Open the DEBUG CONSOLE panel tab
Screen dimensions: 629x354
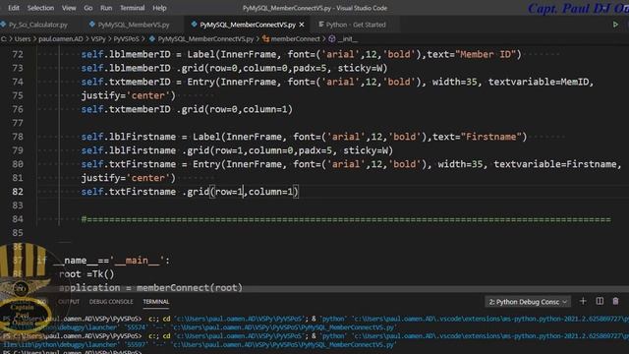111,302
